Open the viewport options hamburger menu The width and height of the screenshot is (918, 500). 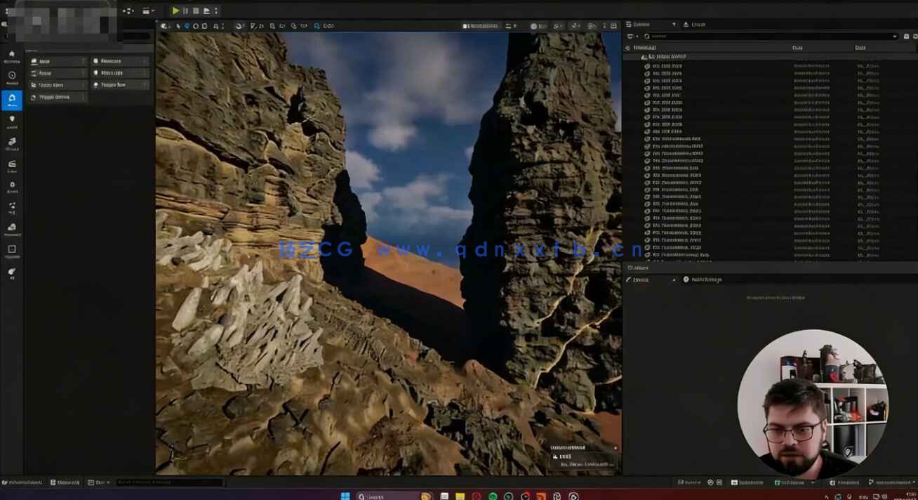164,26
